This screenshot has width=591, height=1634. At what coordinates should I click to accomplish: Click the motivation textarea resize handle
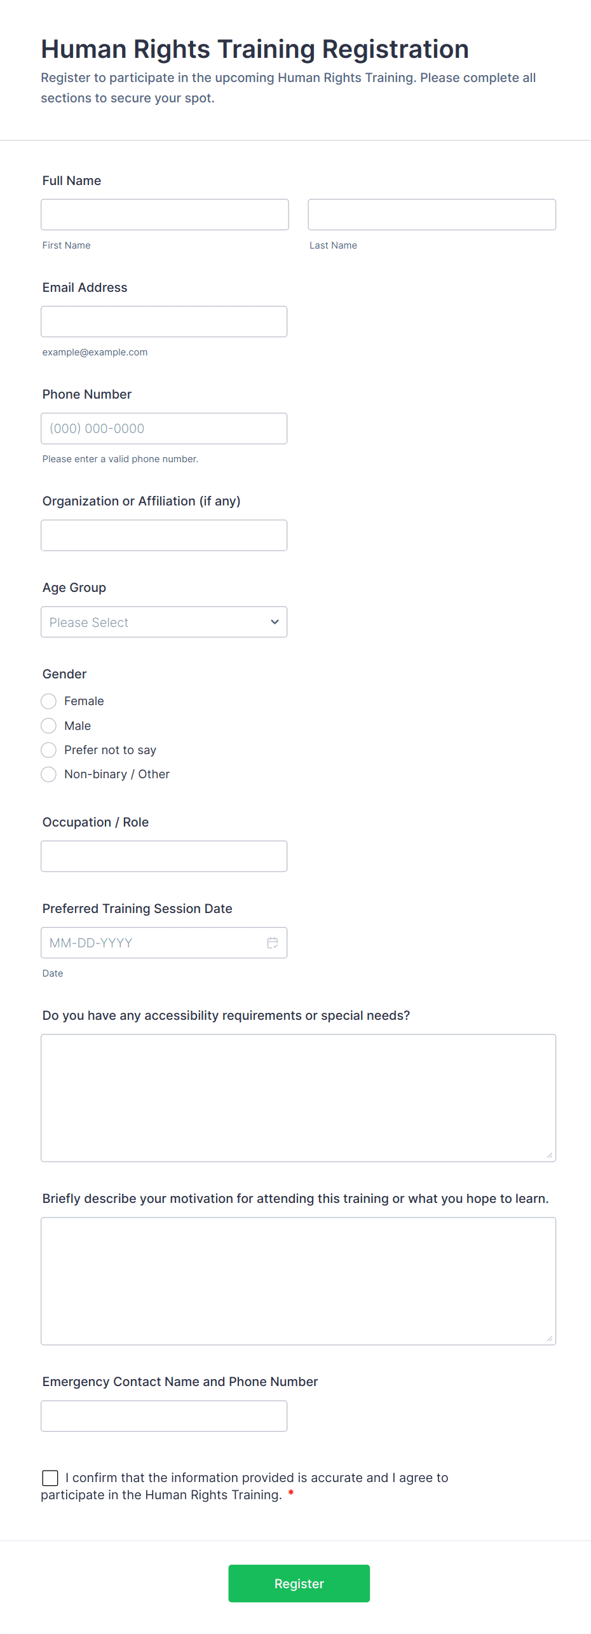click(550, 1338)
